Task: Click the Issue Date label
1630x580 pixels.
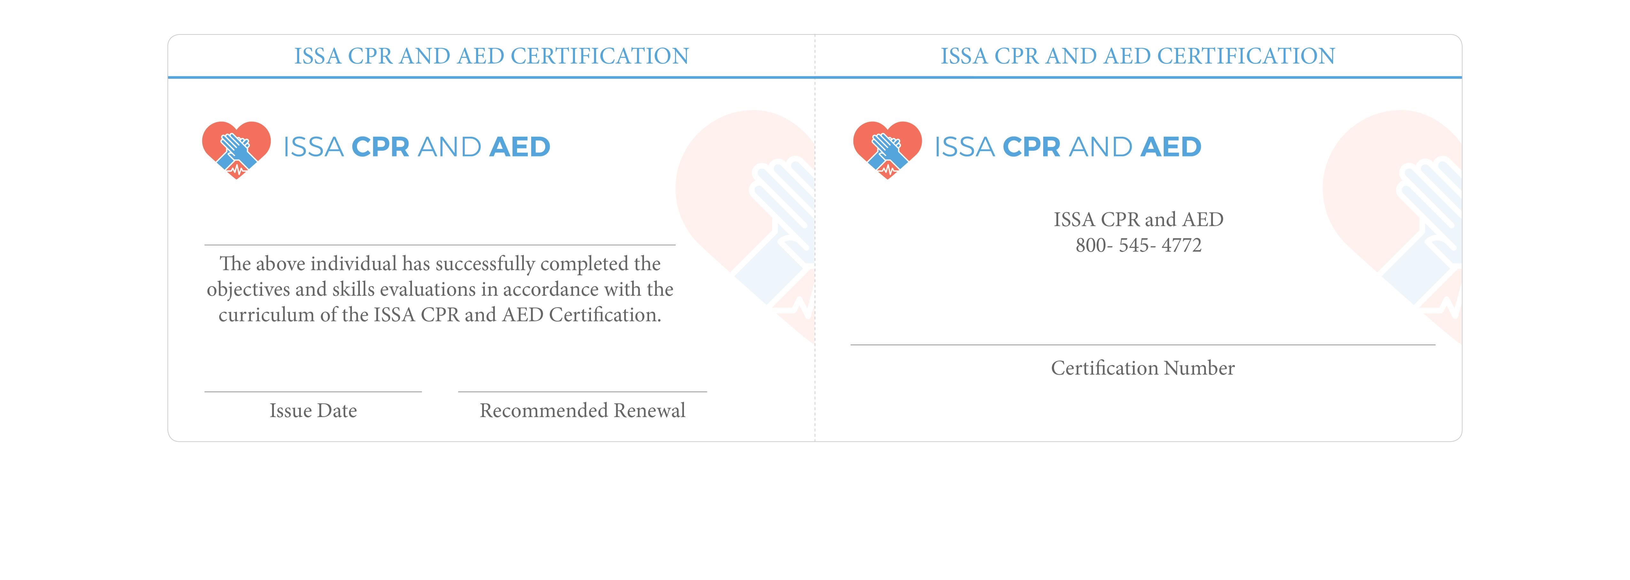Action: (313, 410)
